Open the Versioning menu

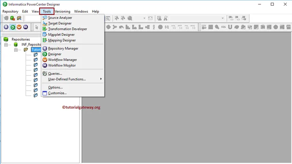pyautogui.click(x=62, y=11)
